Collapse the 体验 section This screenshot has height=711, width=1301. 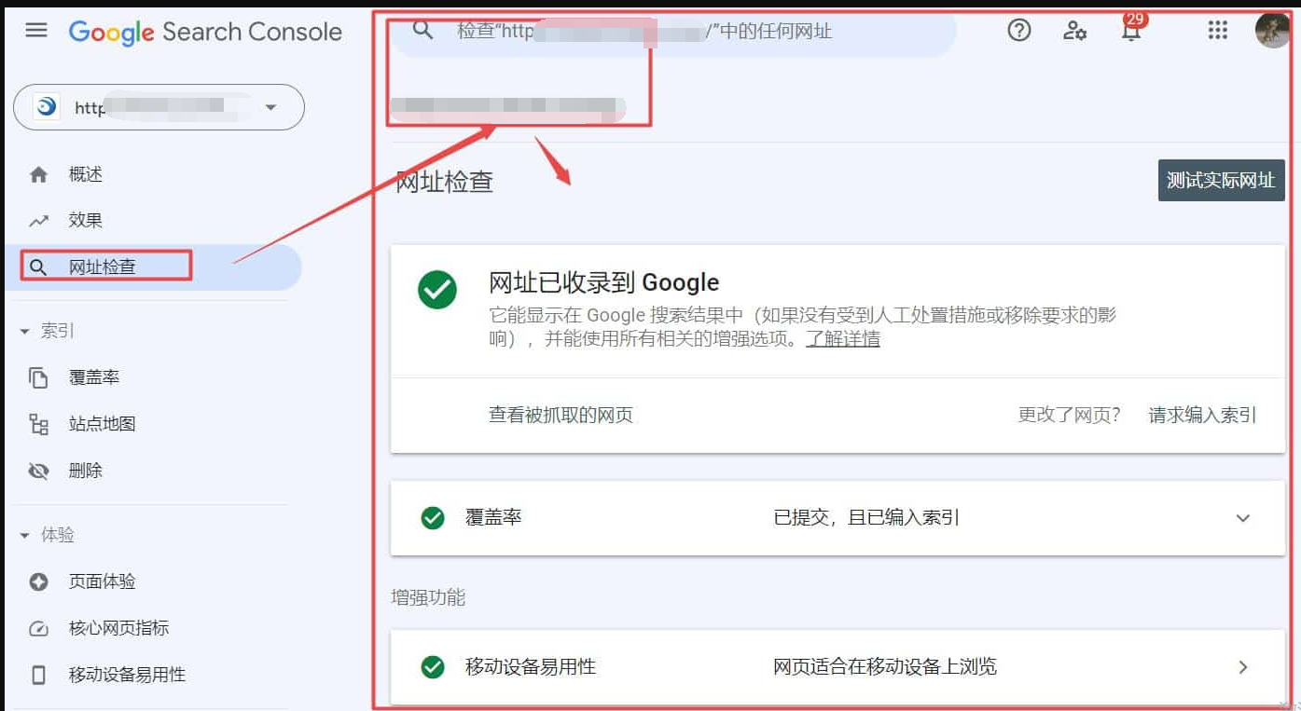tap(23, 535)
